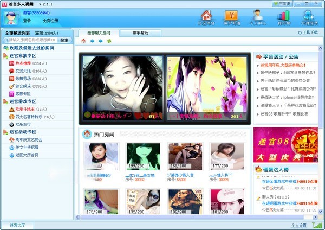Click the horizontal scrollbar right arrow
Viewport: 325px width, 230px height.
(x=315, y=217)
